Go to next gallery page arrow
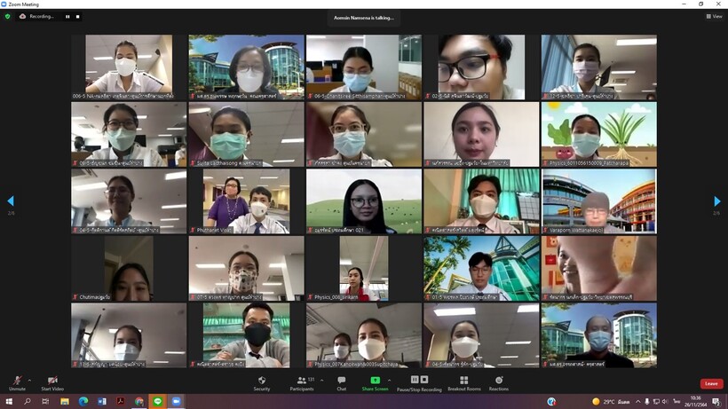728x409 pixels. point(717,202)
